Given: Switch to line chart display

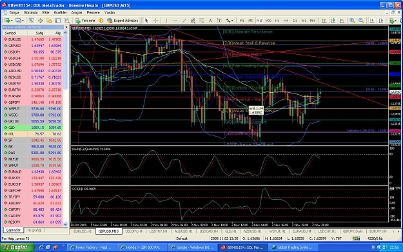Looking at the screenshot, I should click(x=342, y=21).
